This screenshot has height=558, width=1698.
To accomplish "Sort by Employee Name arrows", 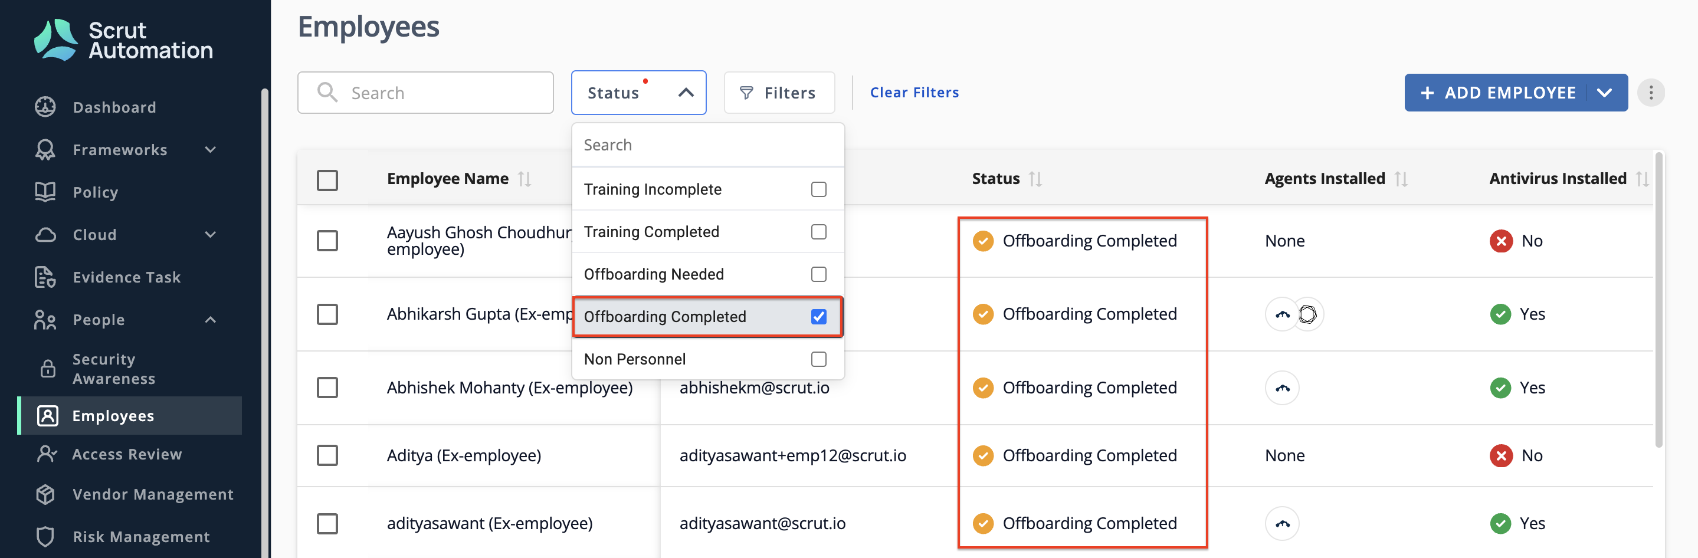I will tap(524, 179).
